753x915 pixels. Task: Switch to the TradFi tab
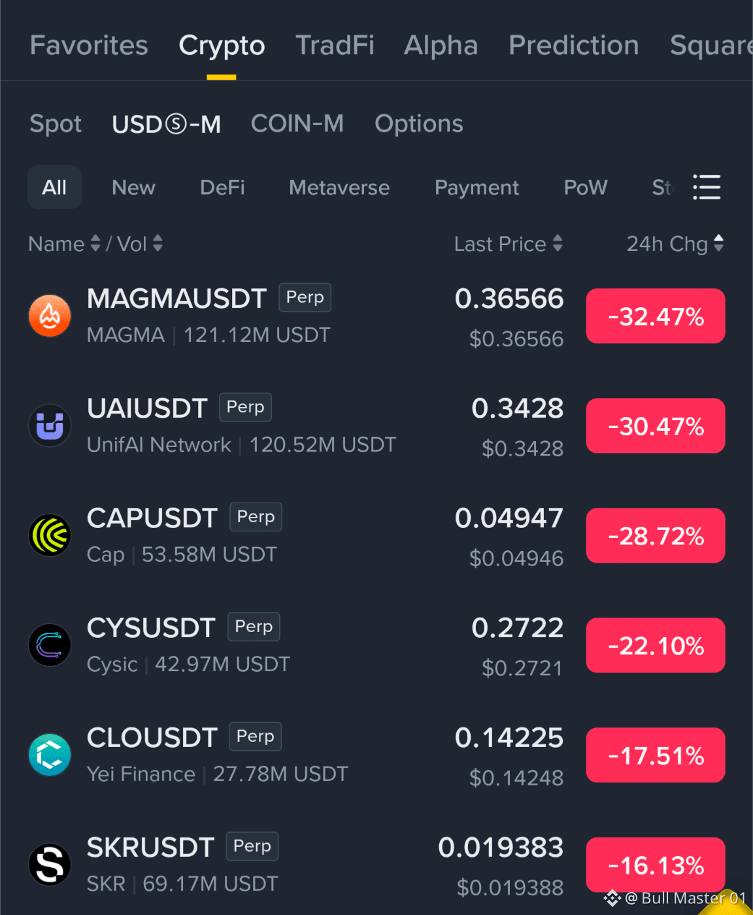[335, 45]
